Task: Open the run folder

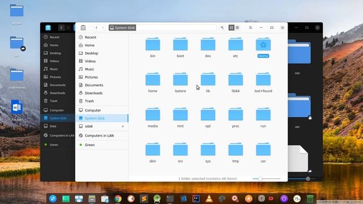Action: [x=263, y=114]
